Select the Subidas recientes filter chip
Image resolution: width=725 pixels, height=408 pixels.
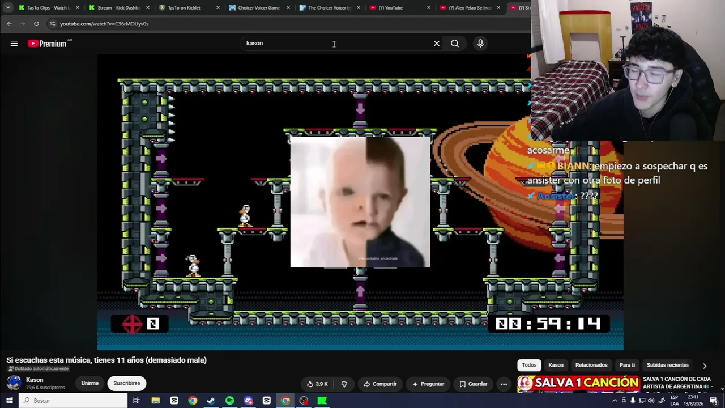point(668,365)
